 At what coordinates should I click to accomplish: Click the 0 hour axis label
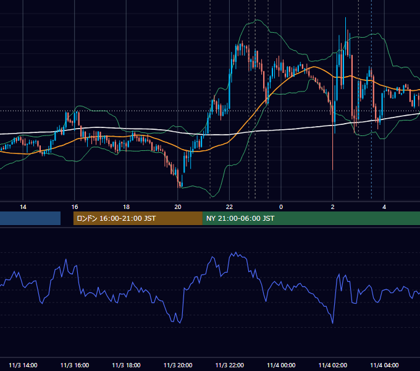coord(281,207)
